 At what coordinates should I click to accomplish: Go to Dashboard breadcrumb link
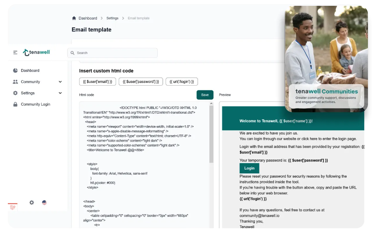coord(88,18)
